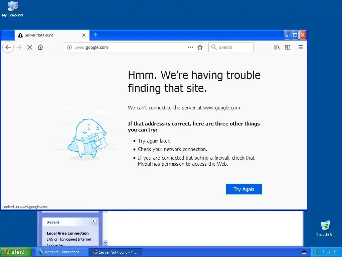
Task: Open the hamburger application menu
Action: click(300, 47)
